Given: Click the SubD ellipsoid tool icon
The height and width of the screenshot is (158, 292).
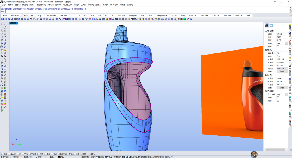Looking at the screenshot, I should click(x=22, y=19).
